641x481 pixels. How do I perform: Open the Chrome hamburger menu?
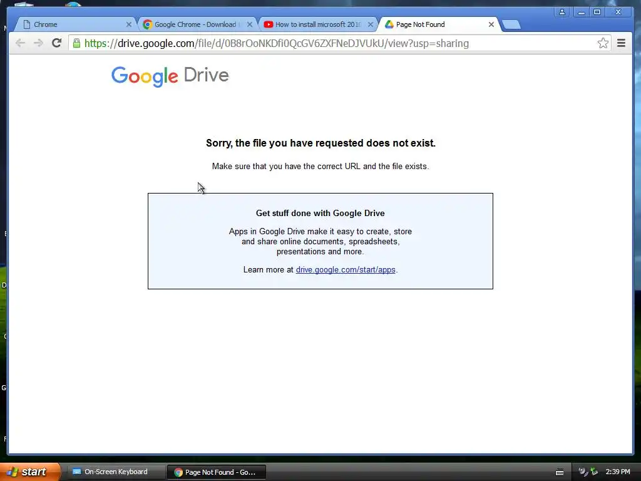click(621, 43)
